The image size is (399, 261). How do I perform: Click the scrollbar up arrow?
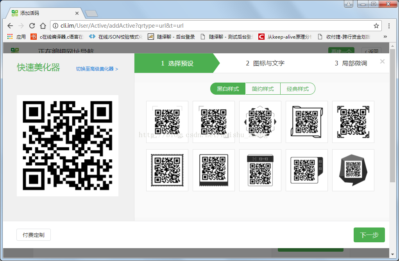pos(392,46)
